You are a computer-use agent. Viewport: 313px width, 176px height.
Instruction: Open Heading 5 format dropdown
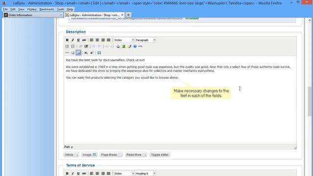[x=145, y=174]
